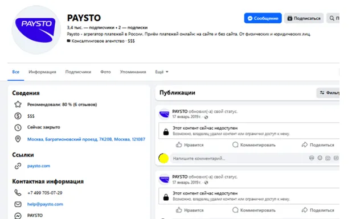Click the Рекомендовали: 80 % (6 отзывов) text
352x219 pixels.
coord(62,105)
